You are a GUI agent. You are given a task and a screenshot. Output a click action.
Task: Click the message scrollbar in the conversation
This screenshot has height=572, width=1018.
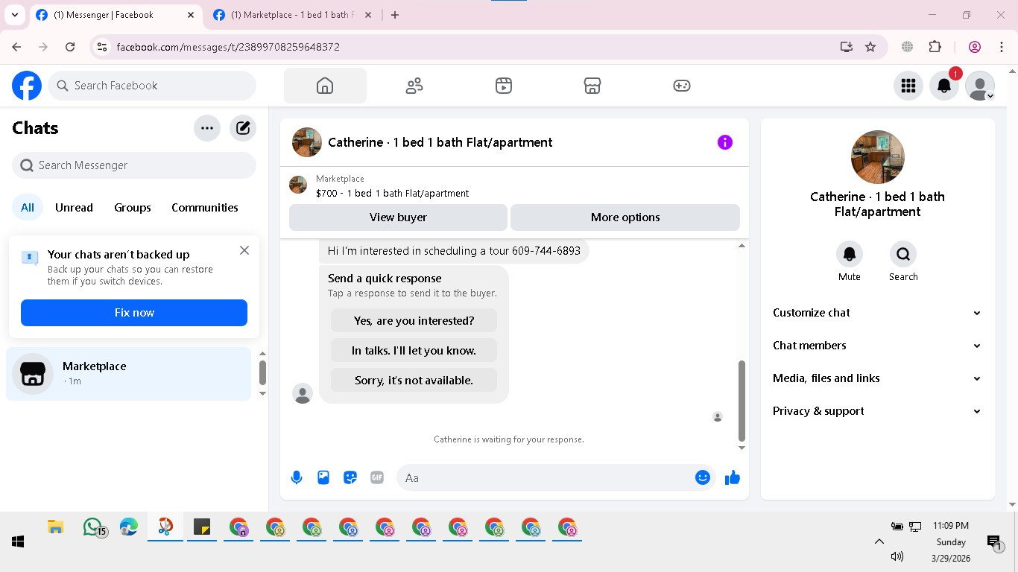[742, 401]
